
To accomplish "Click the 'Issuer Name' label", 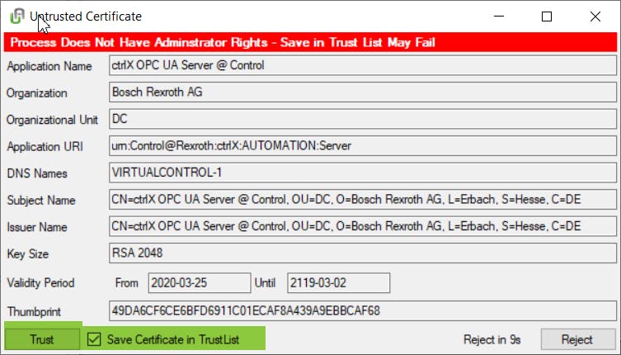I will (x=37, y=227).
